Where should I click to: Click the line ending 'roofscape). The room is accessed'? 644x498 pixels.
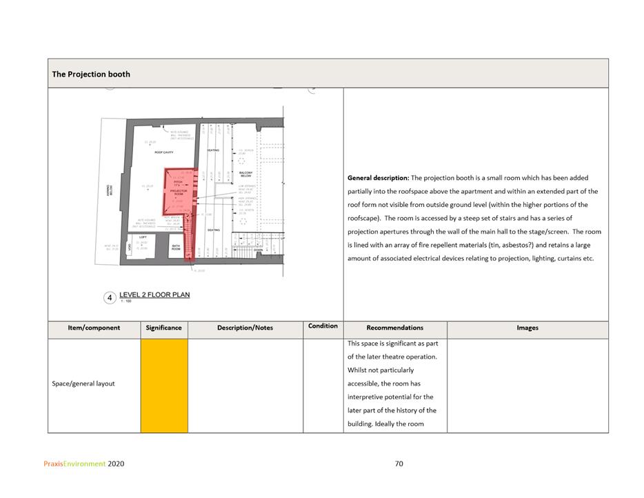coord(460,218)
